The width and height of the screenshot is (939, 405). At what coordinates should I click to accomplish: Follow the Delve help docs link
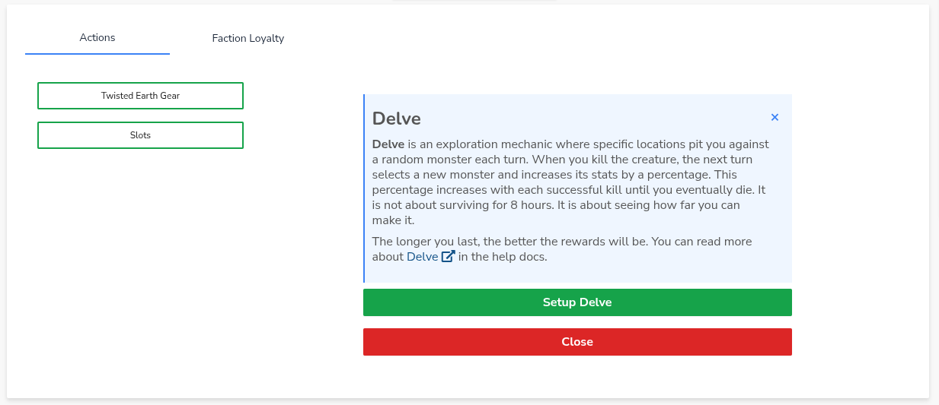coord(423,257)
